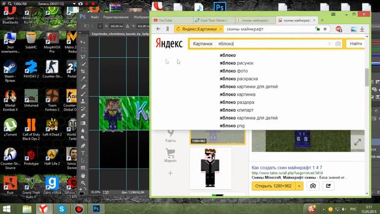Select the Zoom tool in Photoshop toolbar
This screenshot has width=380, height=214.
coord(83,182)
